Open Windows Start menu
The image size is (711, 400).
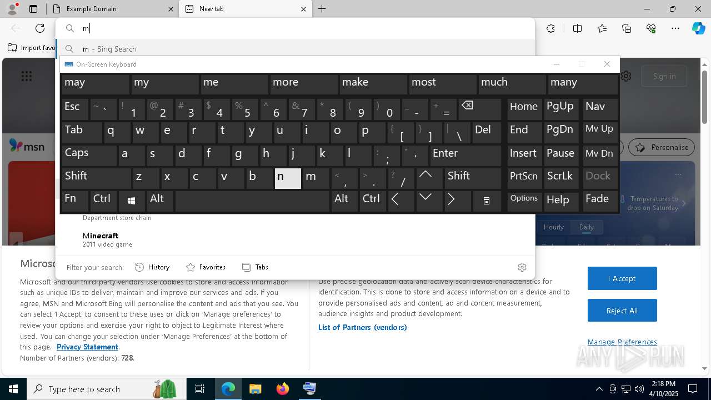pyautogui.click(x=13, y=389)
